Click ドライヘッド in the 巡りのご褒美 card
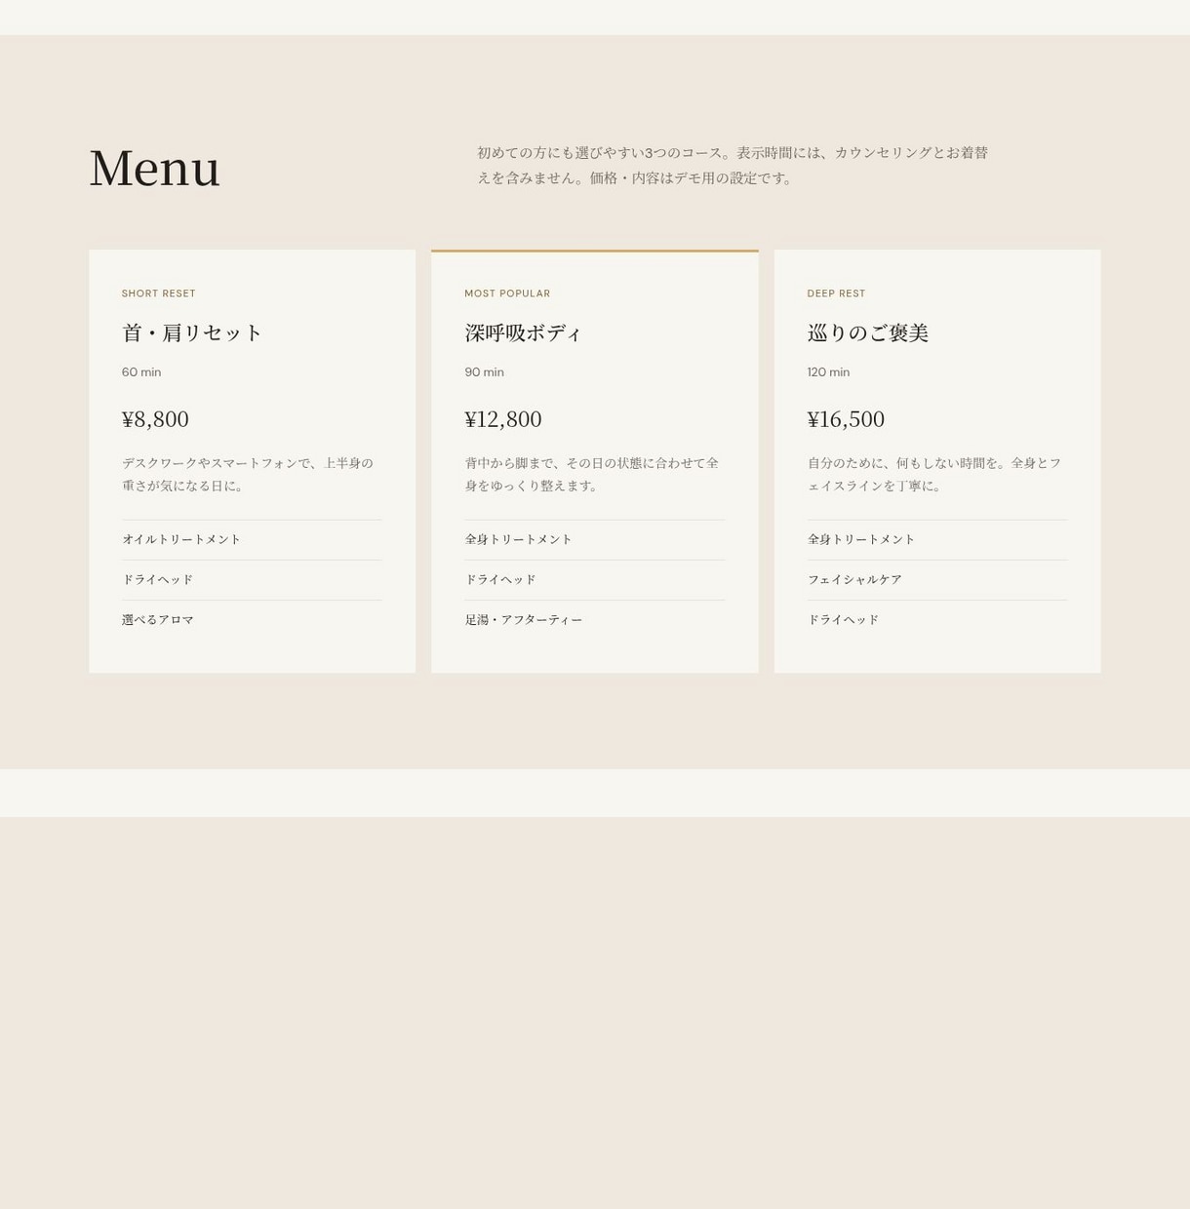 [844, 619]
